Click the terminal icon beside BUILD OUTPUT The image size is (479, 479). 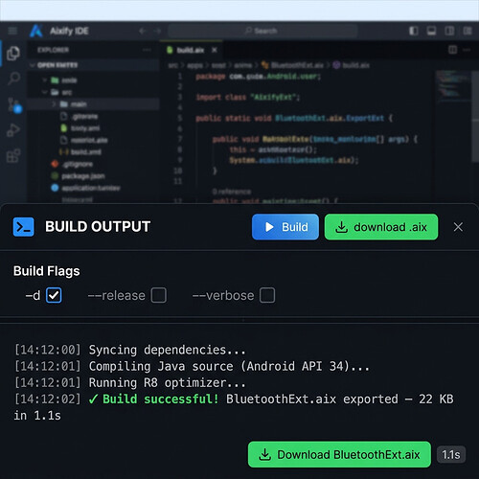point(23,227)
